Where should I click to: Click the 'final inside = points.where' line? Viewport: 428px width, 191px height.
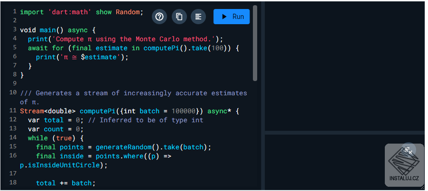click(x=104, y=156)
